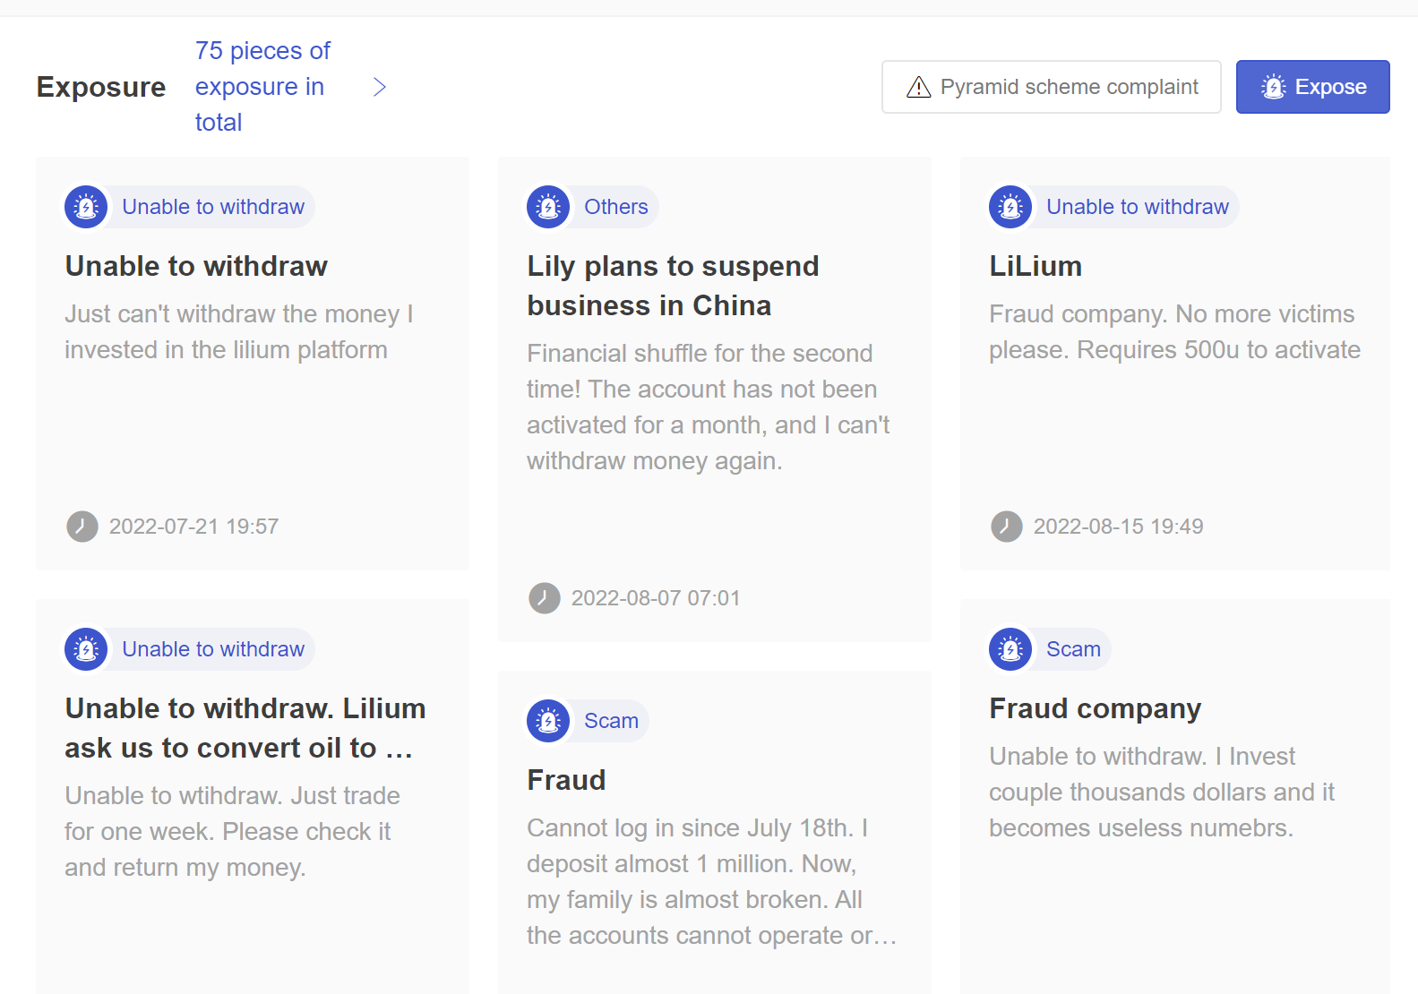
Task: Open the 'Fraud' post about July 18th login
Action: 566,780
